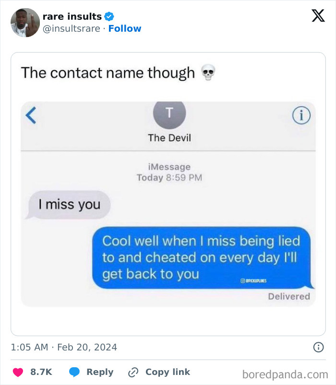Open the tweet info circle icon
Screen dimensions: 336x385
point(318,347)
